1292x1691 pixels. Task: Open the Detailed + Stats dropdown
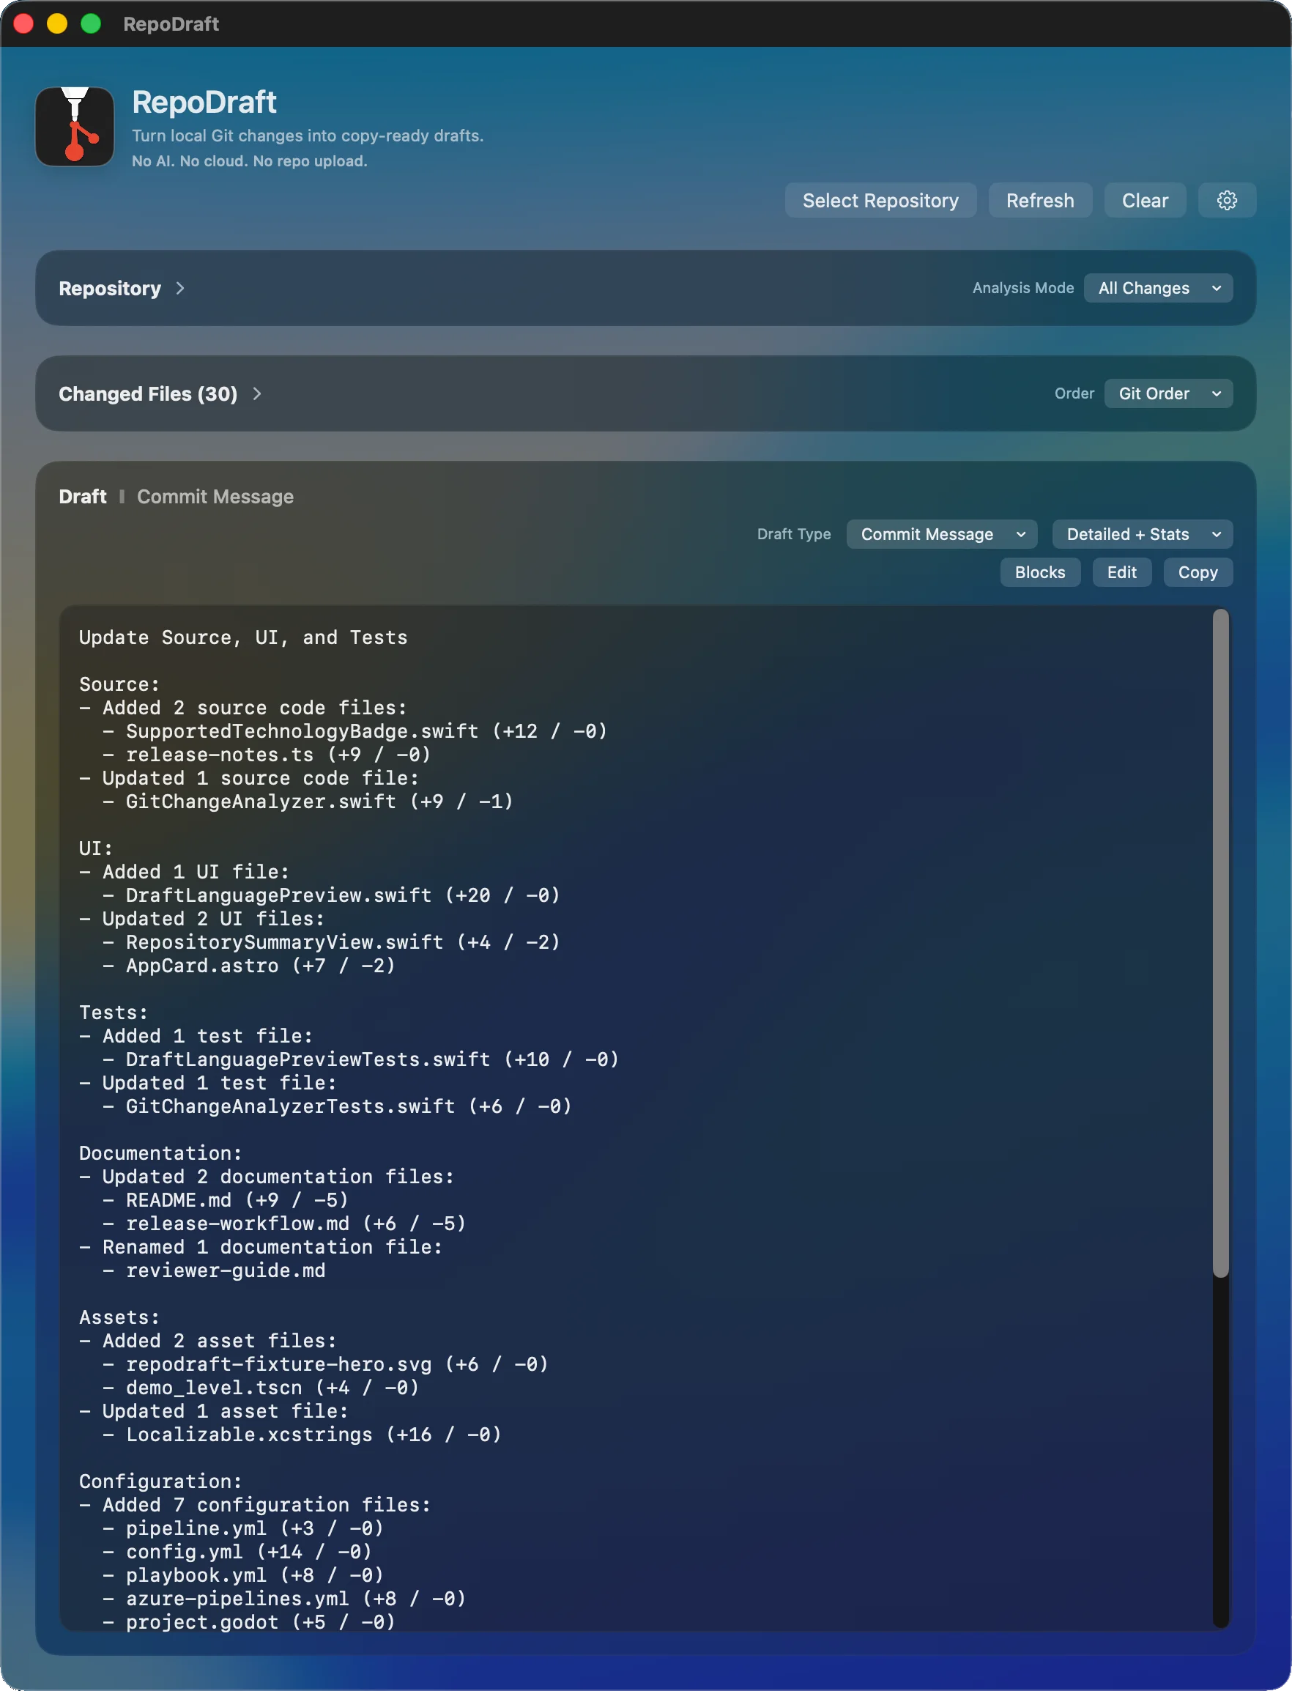(x=1142, y=534)
